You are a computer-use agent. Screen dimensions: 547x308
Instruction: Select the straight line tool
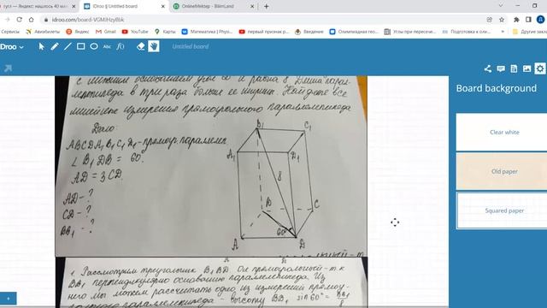[x=68, y=46]
